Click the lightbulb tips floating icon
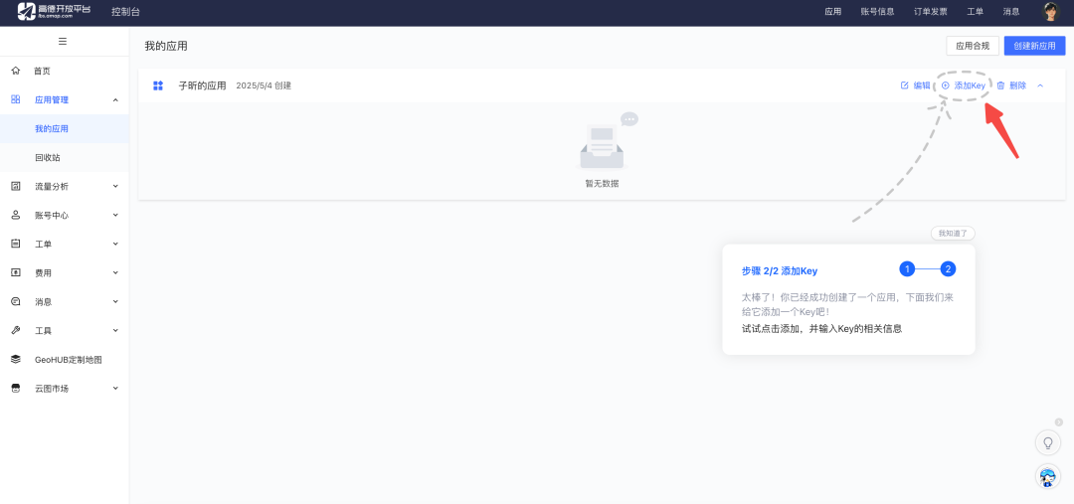Screen dimensions: 1074x504 [1047, 442]
